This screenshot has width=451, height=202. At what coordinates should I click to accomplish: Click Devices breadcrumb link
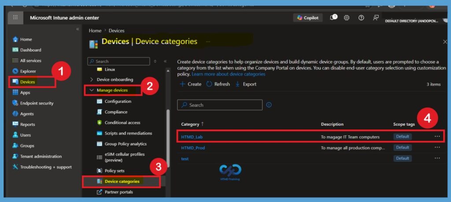(x=116, y=31)
